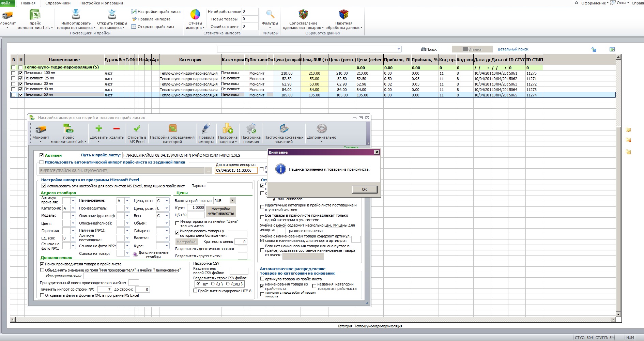Click the binoculars Поиск button
The width and height of the screenshot is (644, 341).
click(429, 49)
